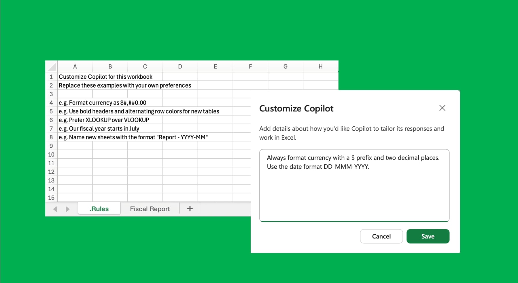Select empty cell C13
Viewport: 518px width, 283px height.
click(x=145, y=180)
